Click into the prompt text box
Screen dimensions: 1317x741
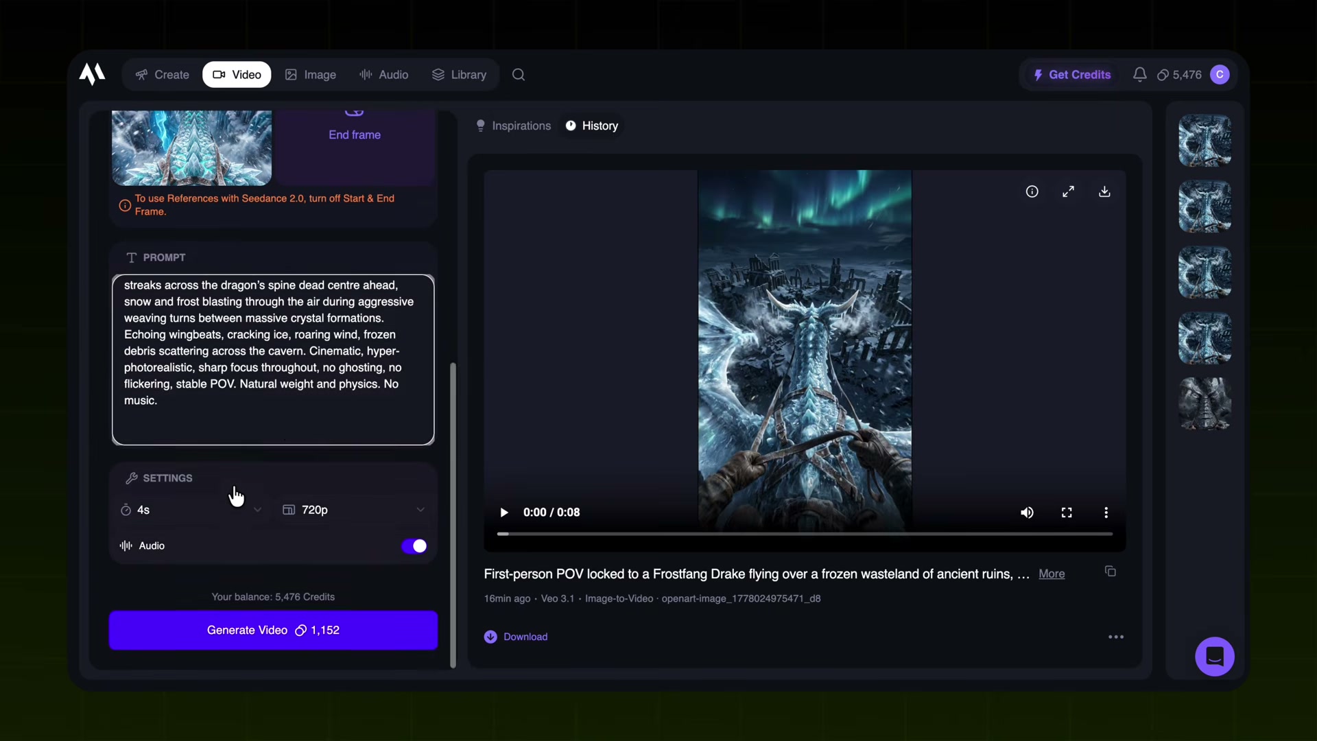click(273, 360)
